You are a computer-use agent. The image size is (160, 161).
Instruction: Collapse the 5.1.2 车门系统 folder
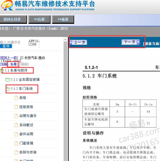[22, 89]
